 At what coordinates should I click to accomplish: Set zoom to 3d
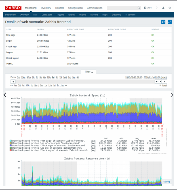(x=57, y=77)
